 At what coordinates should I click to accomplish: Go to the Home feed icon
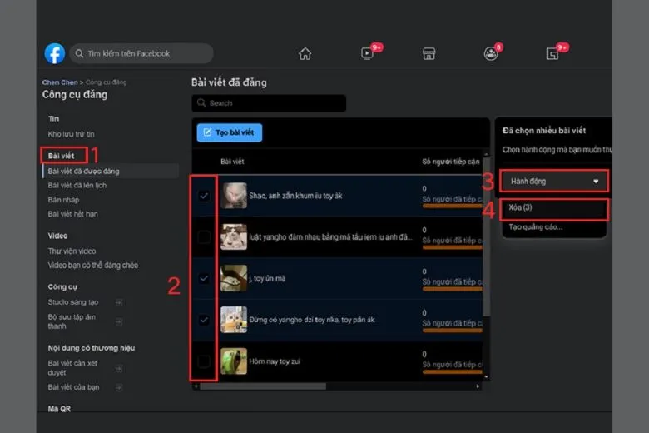(305, 53)
